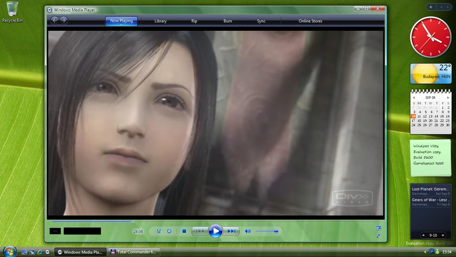Switch to Total Commander taskbar button
Viewport: 456px width, 257px height.
coord(134,252)
